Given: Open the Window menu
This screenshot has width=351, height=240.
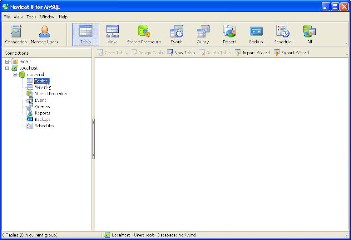Looking at the screenshot, I should click(x=48, y=17).
